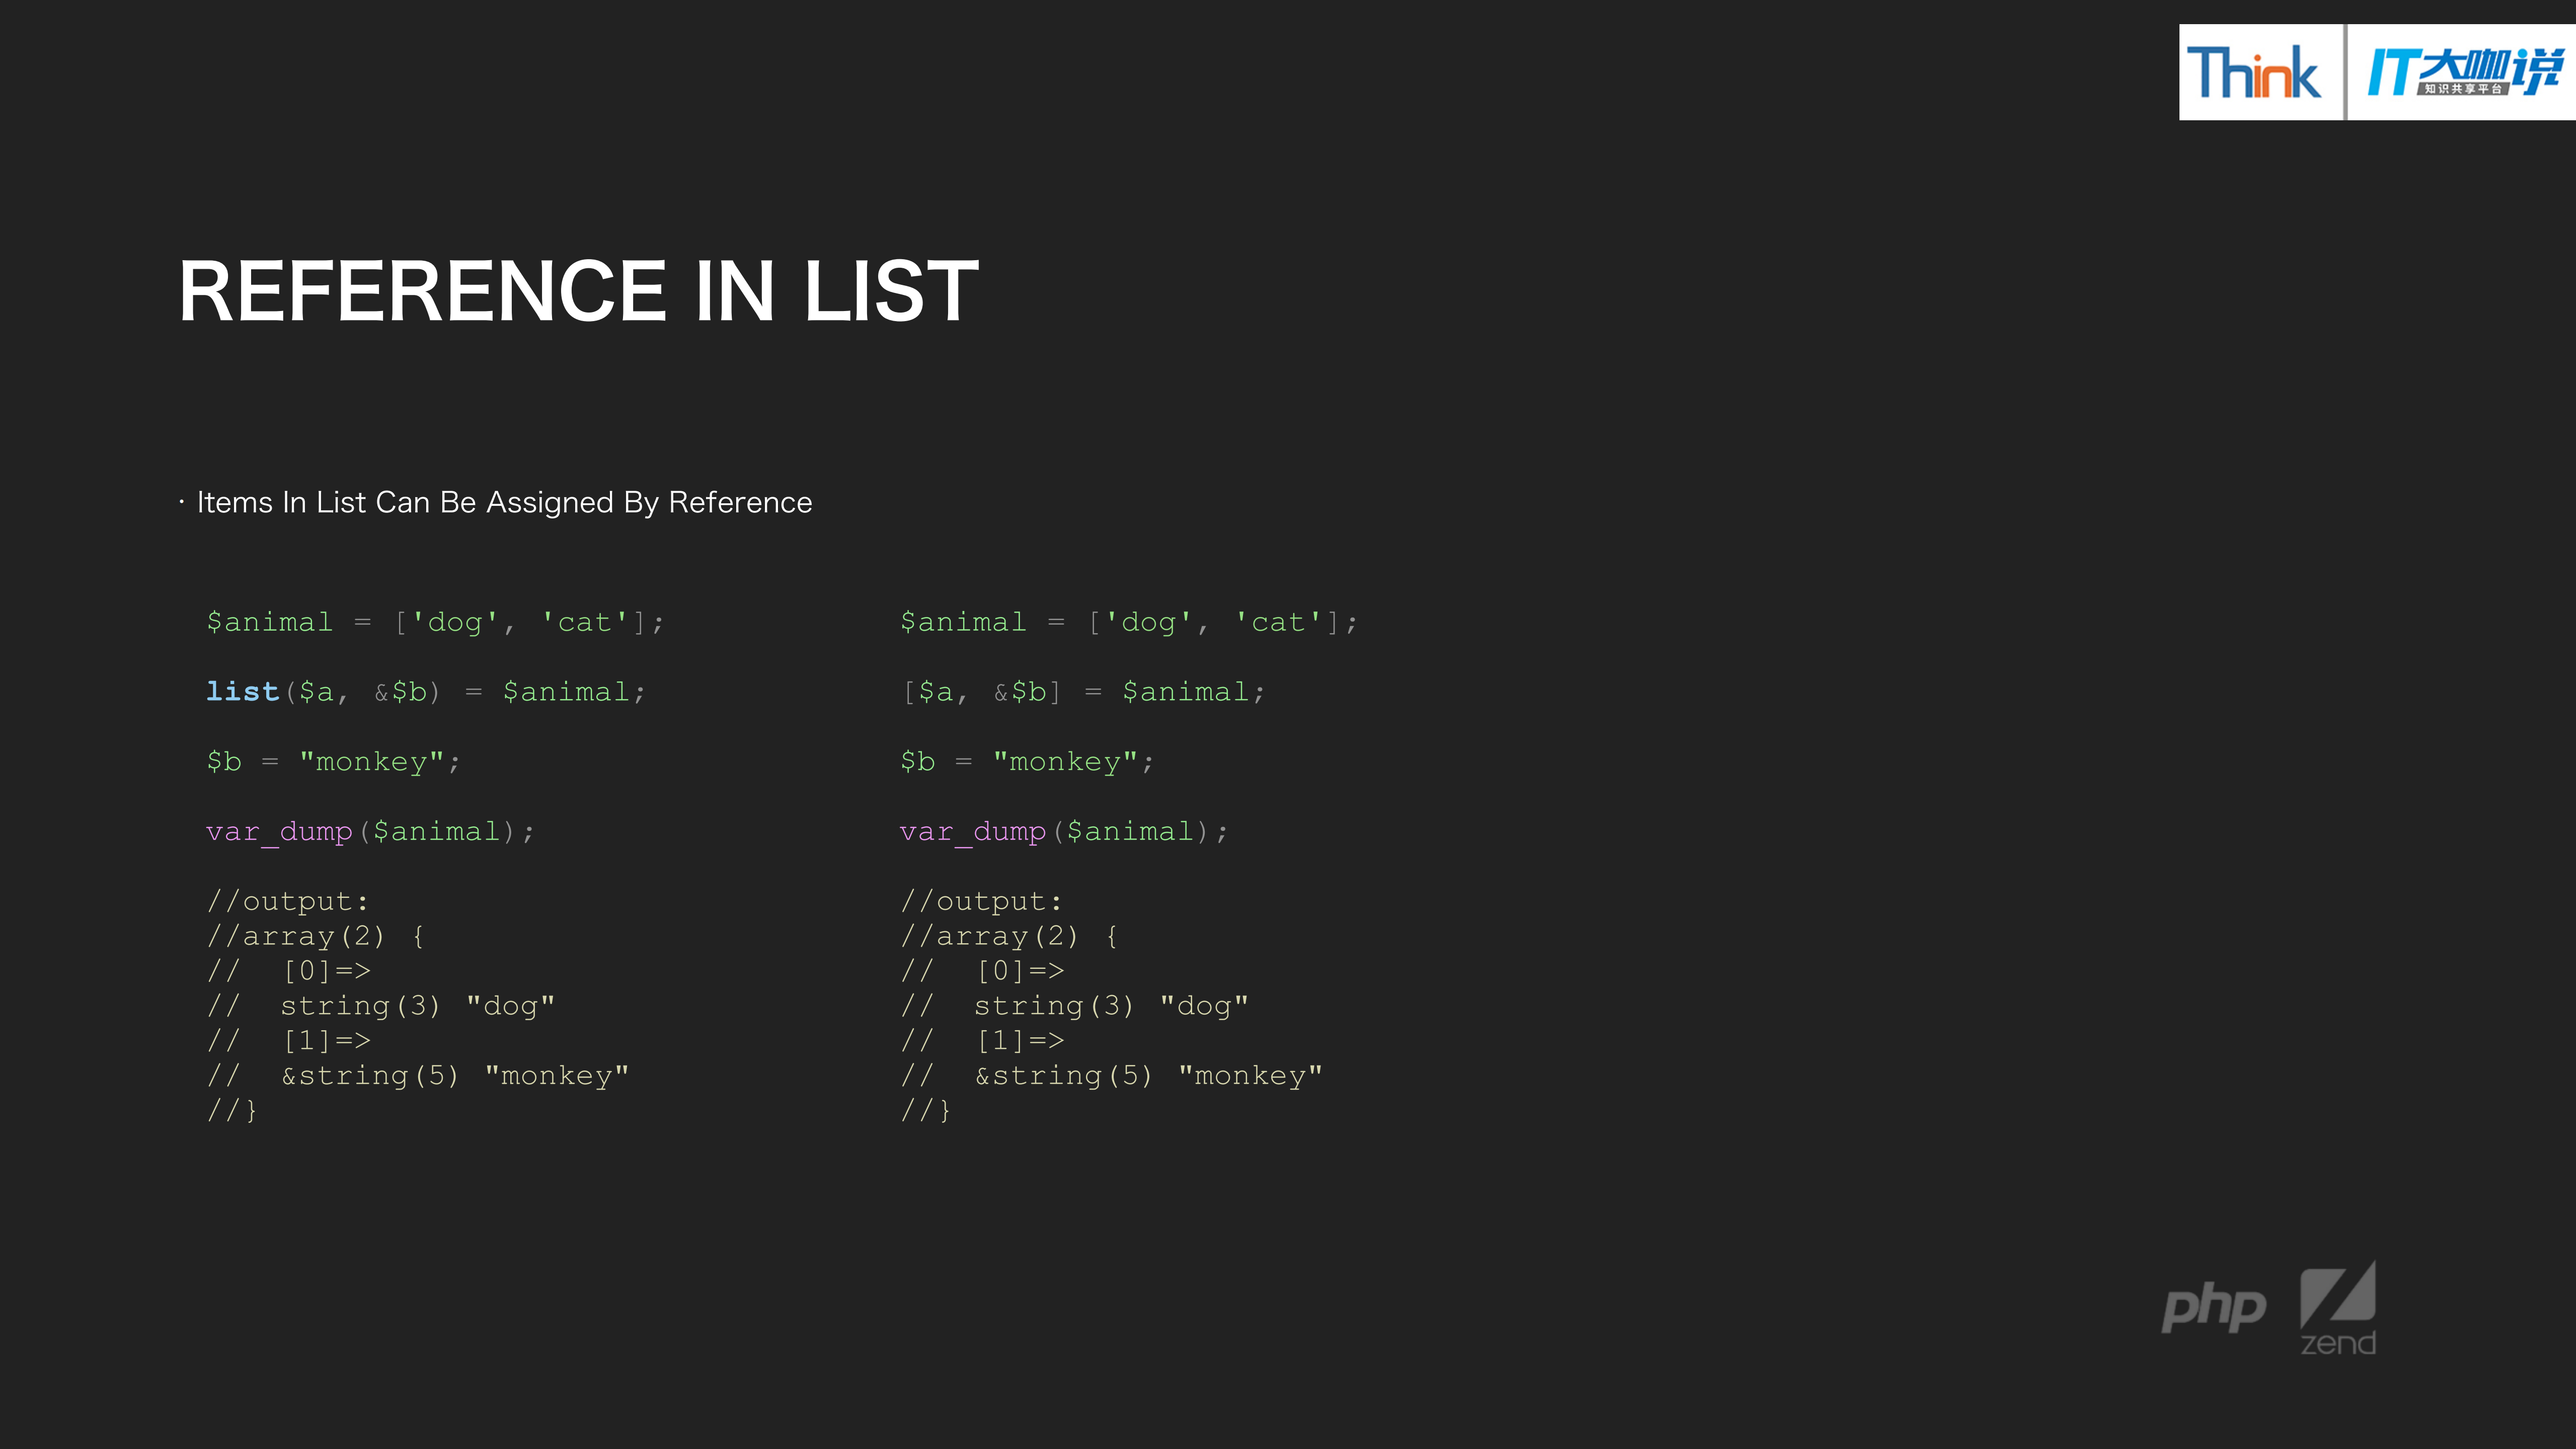Click the blue list keyword in code
This screenshot has height=1449, width=2576.
point(242,691)
